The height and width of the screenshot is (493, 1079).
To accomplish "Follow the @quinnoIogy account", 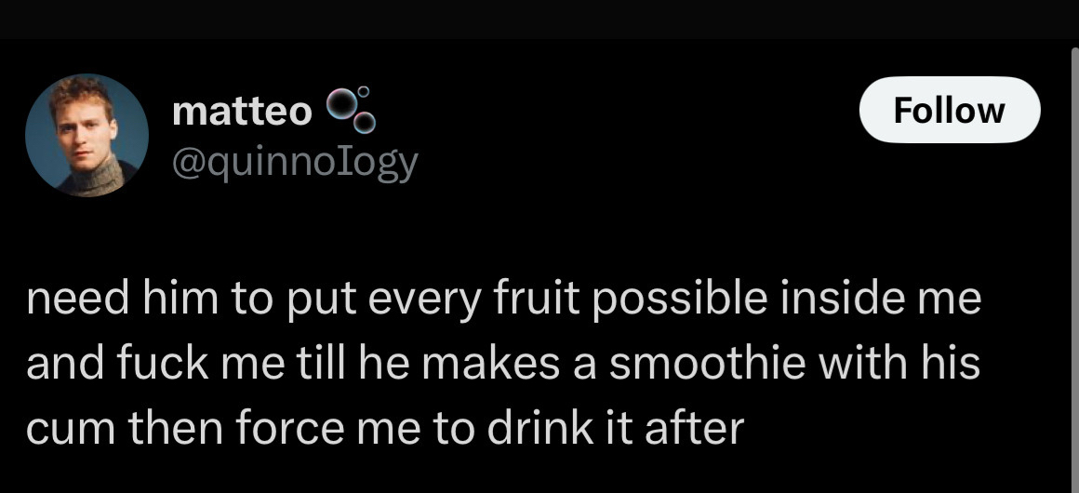I will point(949,110).
